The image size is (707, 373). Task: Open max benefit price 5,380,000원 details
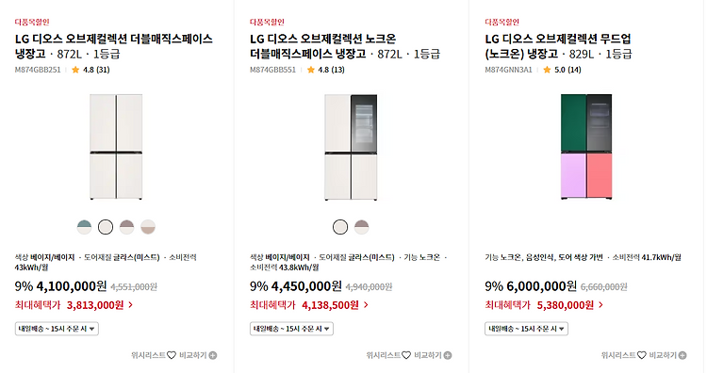(x=544, y=305)
